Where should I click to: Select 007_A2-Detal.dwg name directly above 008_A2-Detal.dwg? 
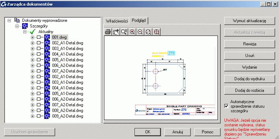point(67,105)
